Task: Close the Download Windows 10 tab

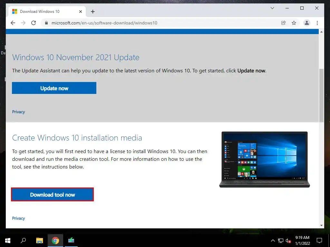Action: coord(80,12)
